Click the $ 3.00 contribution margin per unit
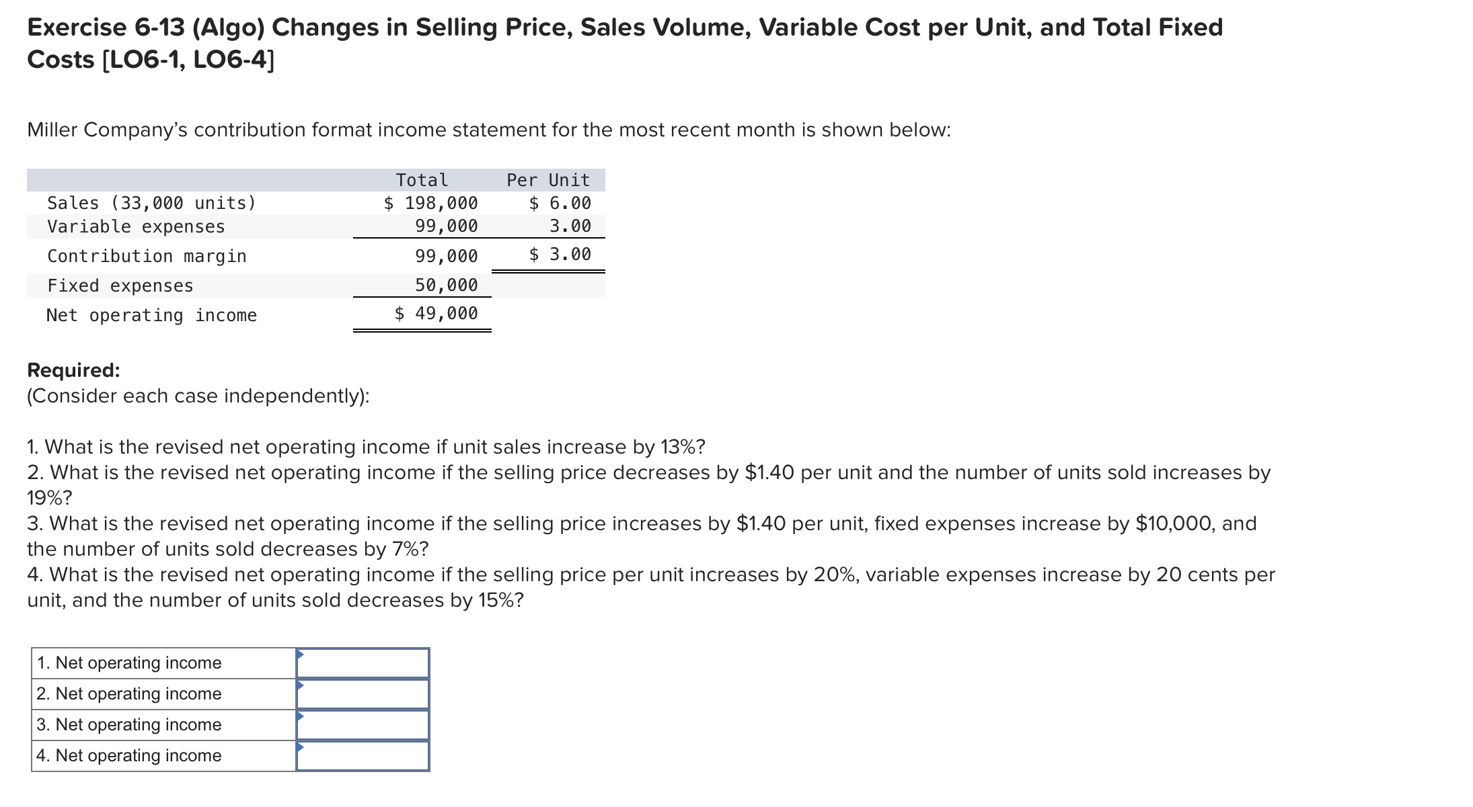Viewport: 1473px width, 807px height. 560,255
